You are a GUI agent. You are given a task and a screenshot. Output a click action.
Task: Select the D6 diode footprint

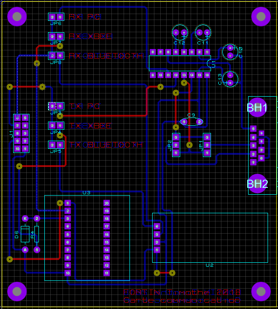point(25,234)
